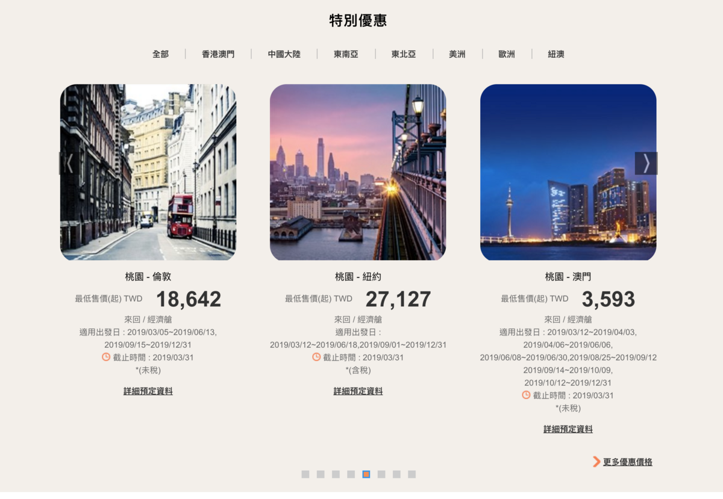Go to first carousel page dot
Viewport: 723px width, 499px height.
click(x=305, y=474)
